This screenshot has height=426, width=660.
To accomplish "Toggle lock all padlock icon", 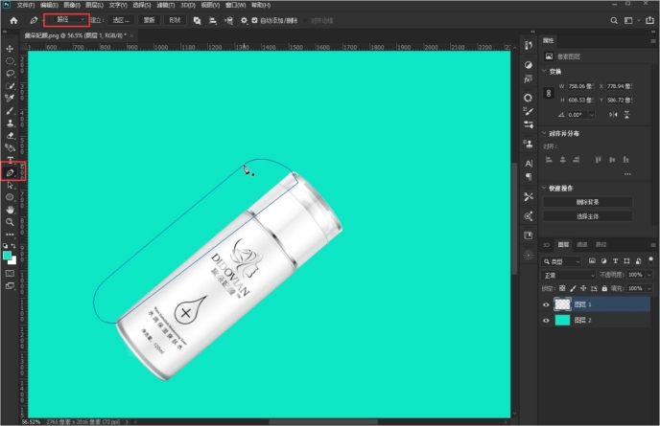I will [605, 288].
